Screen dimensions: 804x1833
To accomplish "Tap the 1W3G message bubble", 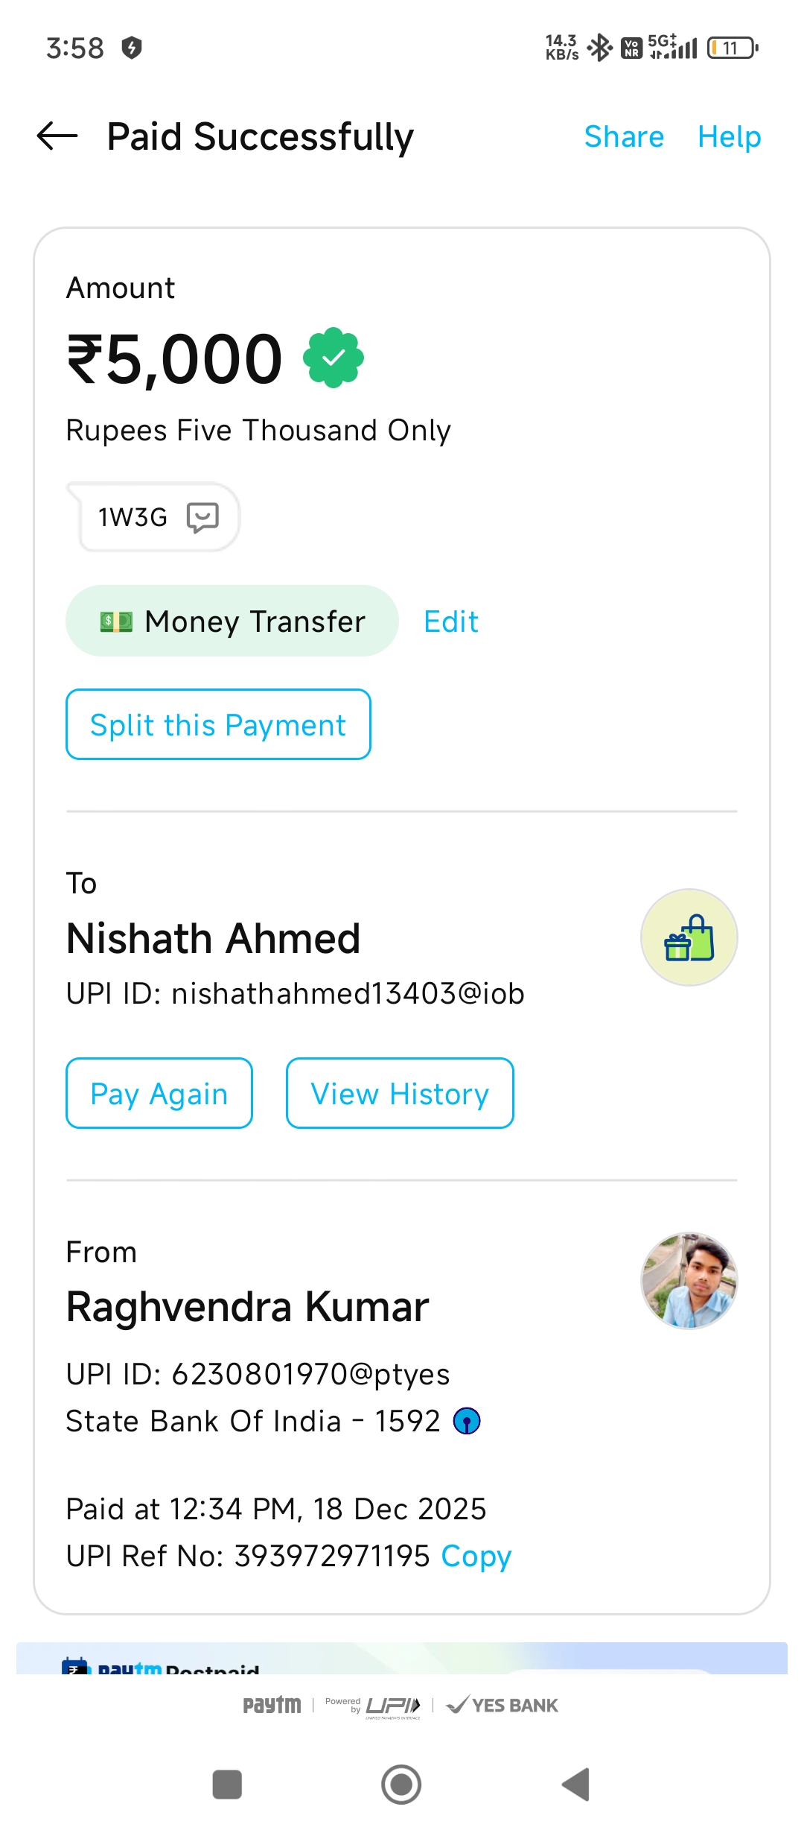I will click(133, 517).
